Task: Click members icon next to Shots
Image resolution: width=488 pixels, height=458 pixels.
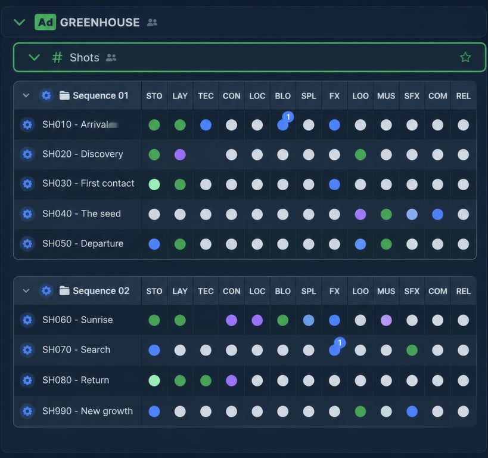Action: (x=111, y=58)
